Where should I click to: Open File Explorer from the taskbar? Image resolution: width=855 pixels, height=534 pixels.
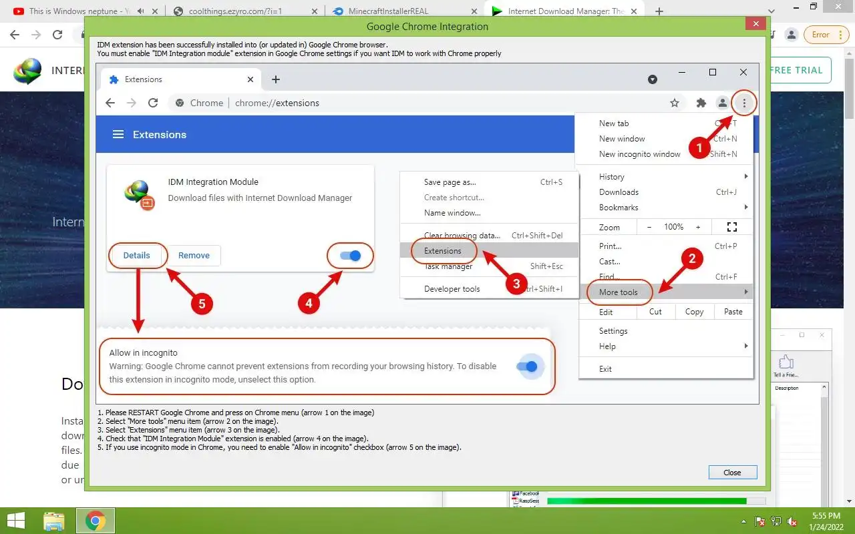pyautogui.click(x=54, y=521)
